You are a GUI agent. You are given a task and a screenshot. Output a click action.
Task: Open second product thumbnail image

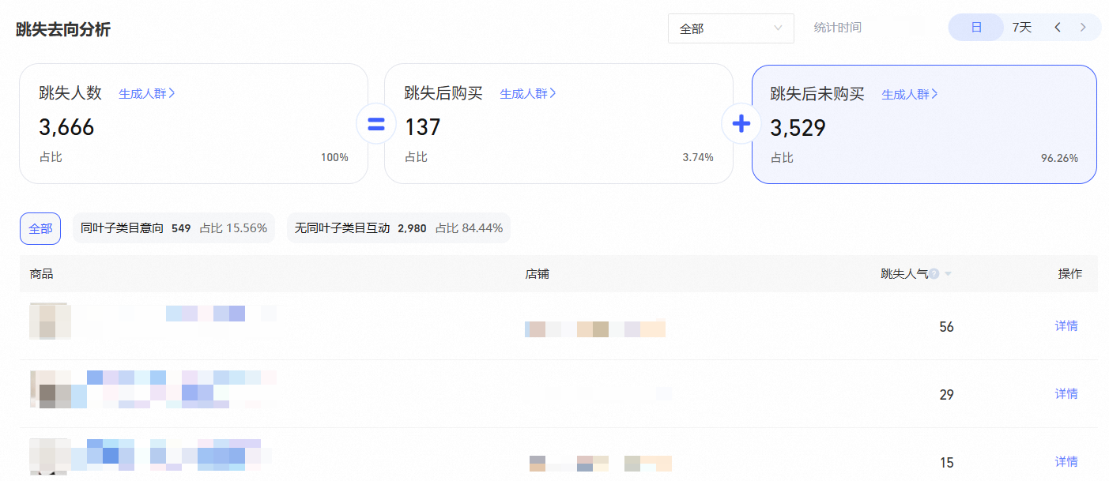[x=50, y=389]
